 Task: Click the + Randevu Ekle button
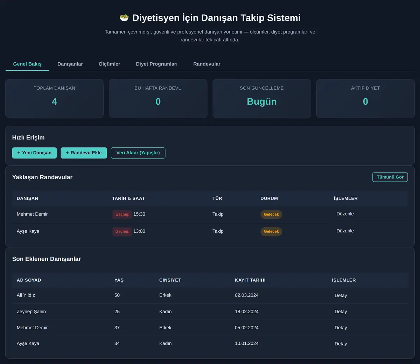(x=84, y=153)
